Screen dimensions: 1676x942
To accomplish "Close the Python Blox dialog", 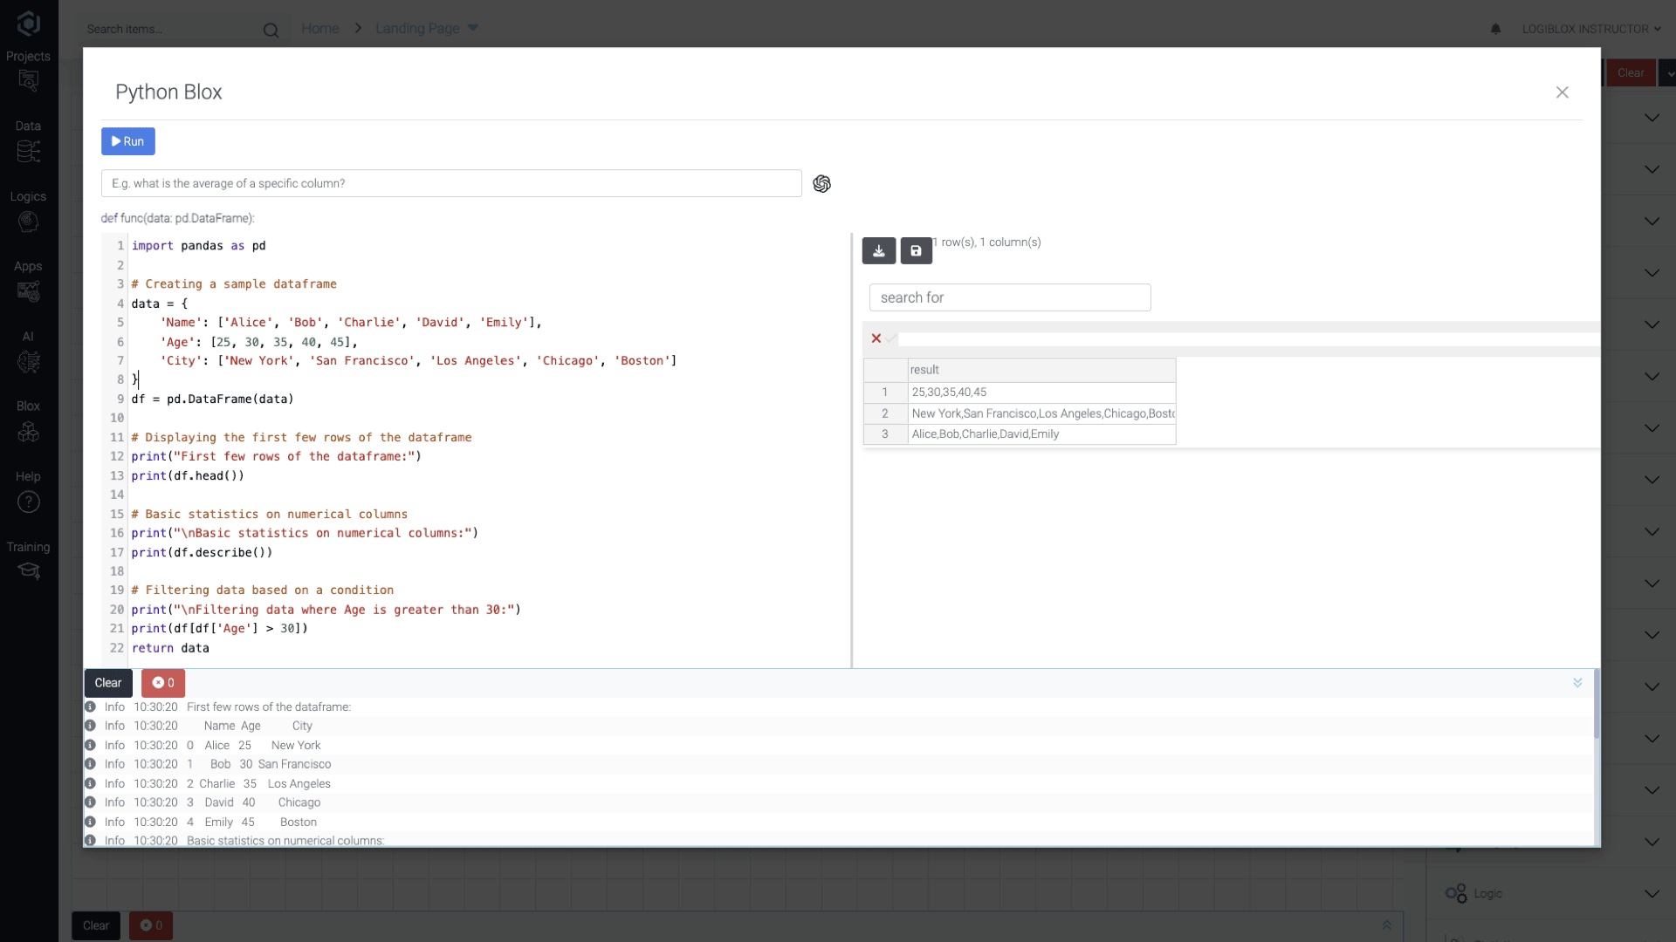I will 1562,92.
